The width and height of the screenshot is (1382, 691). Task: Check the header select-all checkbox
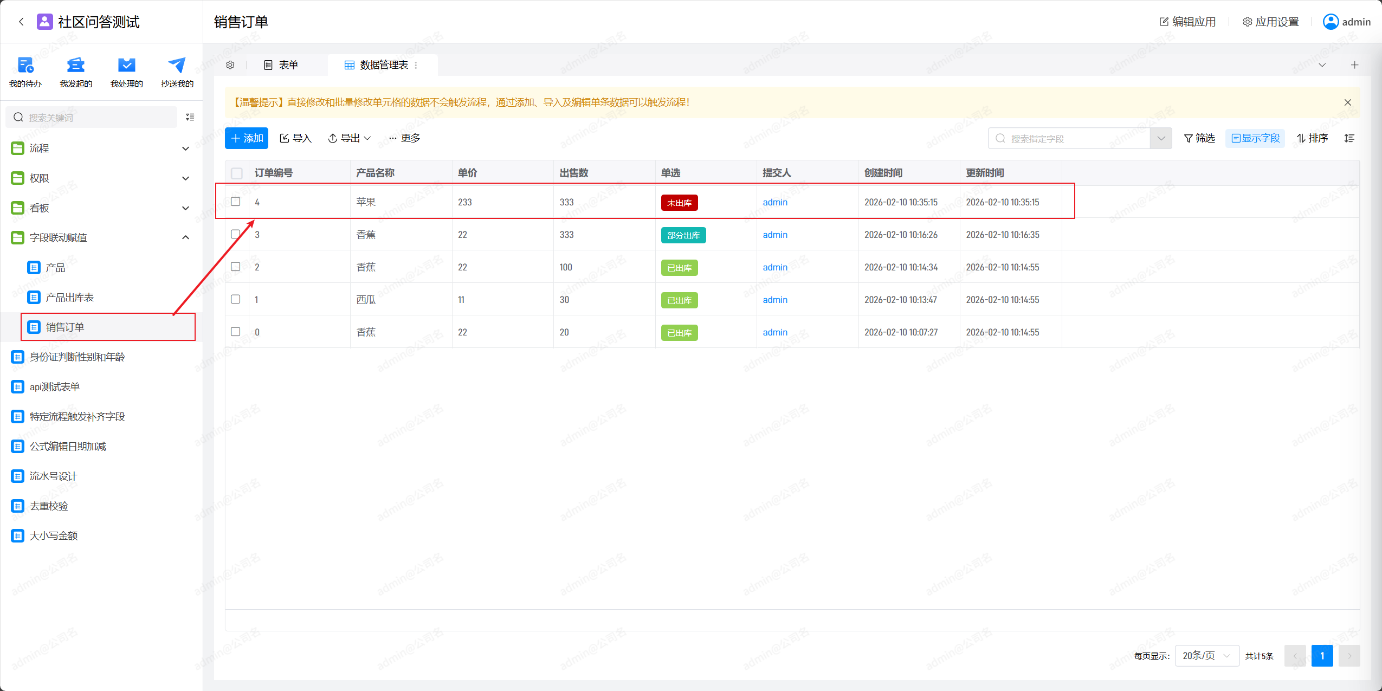(236, 173)
